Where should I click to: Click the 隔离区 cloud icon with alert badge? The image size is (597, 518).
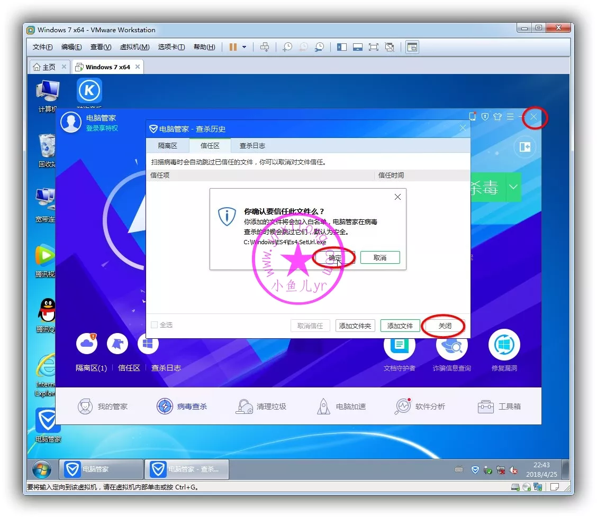pyautogui.click(x=87, y=344)
